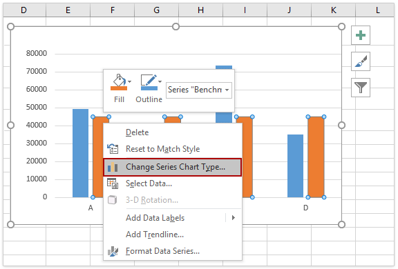Image resolution: width=398 pixels, height=269 pixels.
Task: Open Chart Styles paintbrush button
Action: click(x=361, y=61)
